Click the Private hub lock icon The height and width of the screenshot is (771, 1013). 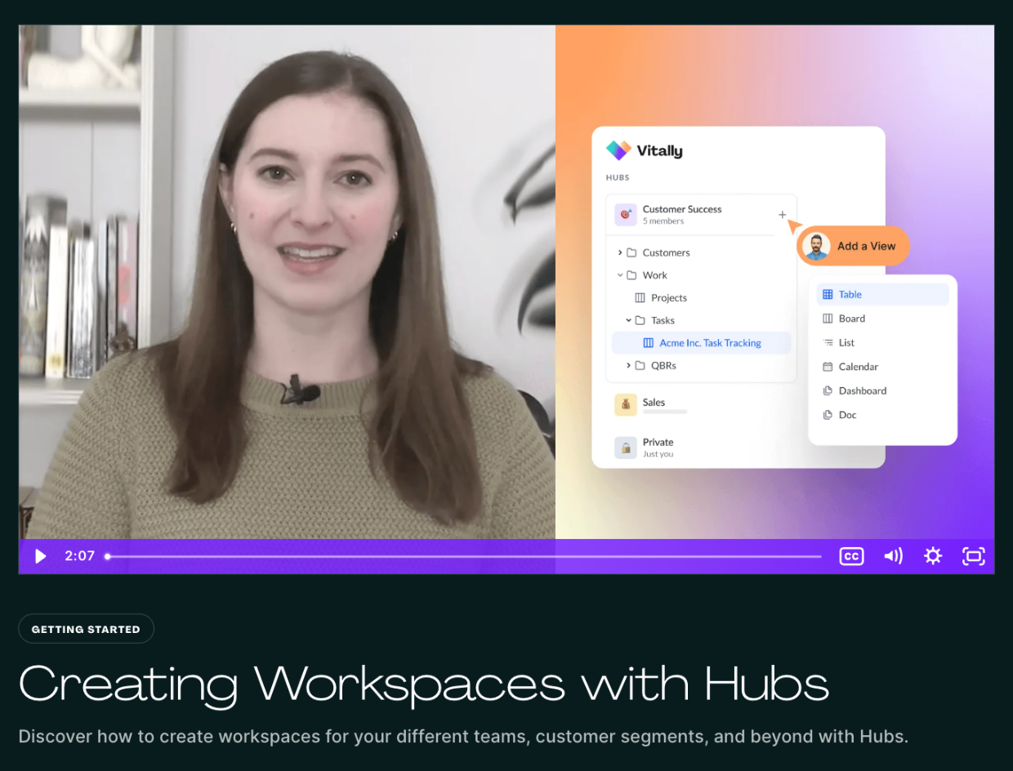tap(625, 448)
